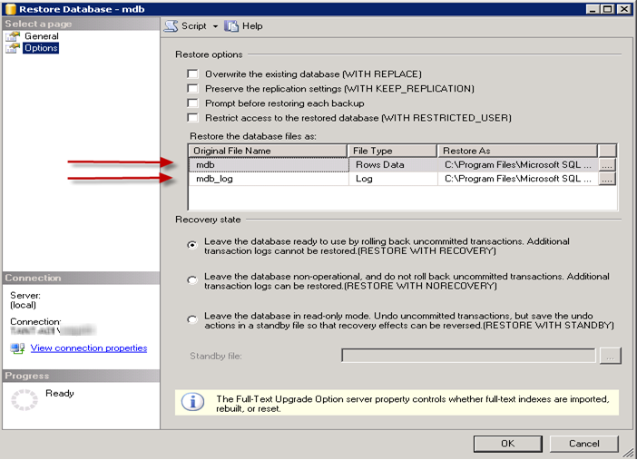Viewport: 637px width, 460px height.
Task: Enable Overwrite the existing database checkbox
Action: pyautogui.click(x=192, y=73)
